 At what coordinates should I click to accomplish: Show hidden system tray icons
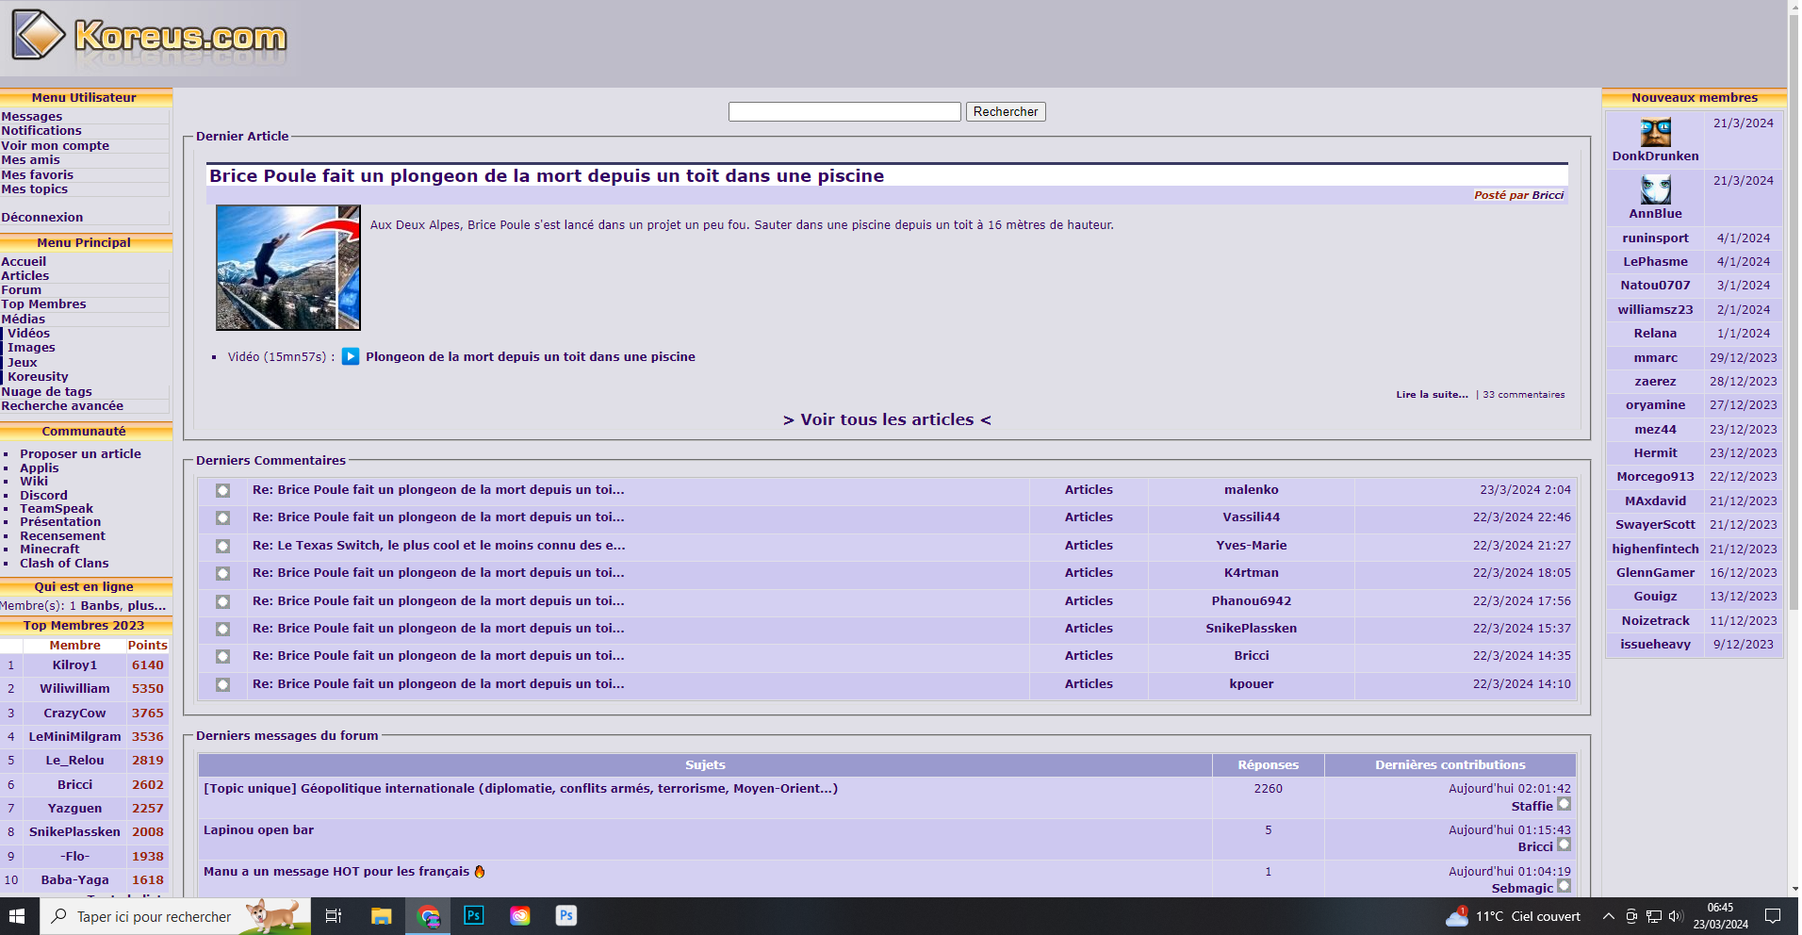tap(1608, 916)
